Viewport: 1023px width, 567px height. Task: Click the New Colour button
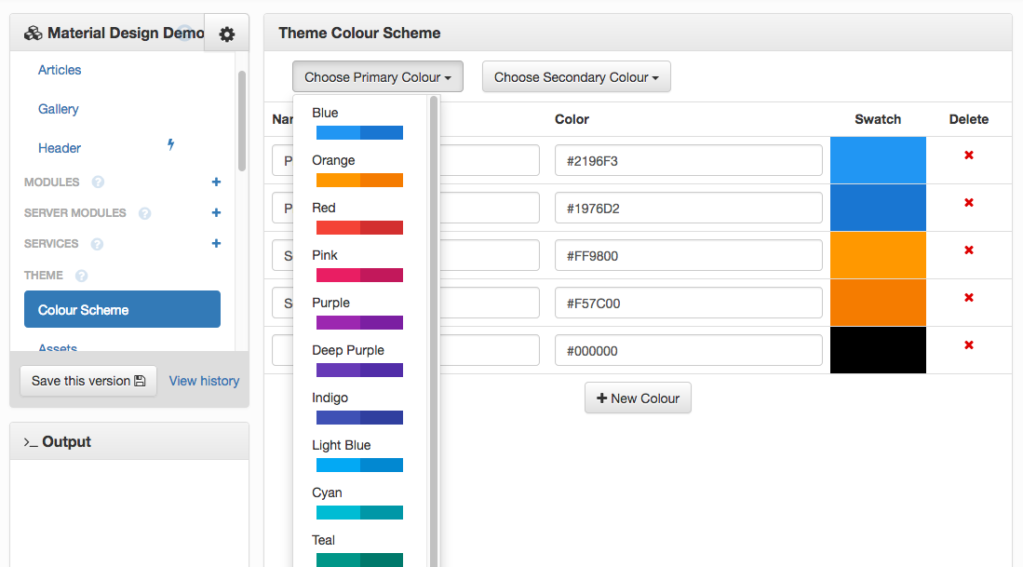point(638,398)
